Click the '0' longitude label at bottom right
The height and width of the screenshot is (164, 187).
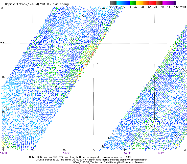pyautogui.click(x=185, y=150)
